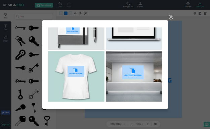This screenshot has height=129, width=210.
Task: Click the Undo icon
Action: (x=60, y=4)
